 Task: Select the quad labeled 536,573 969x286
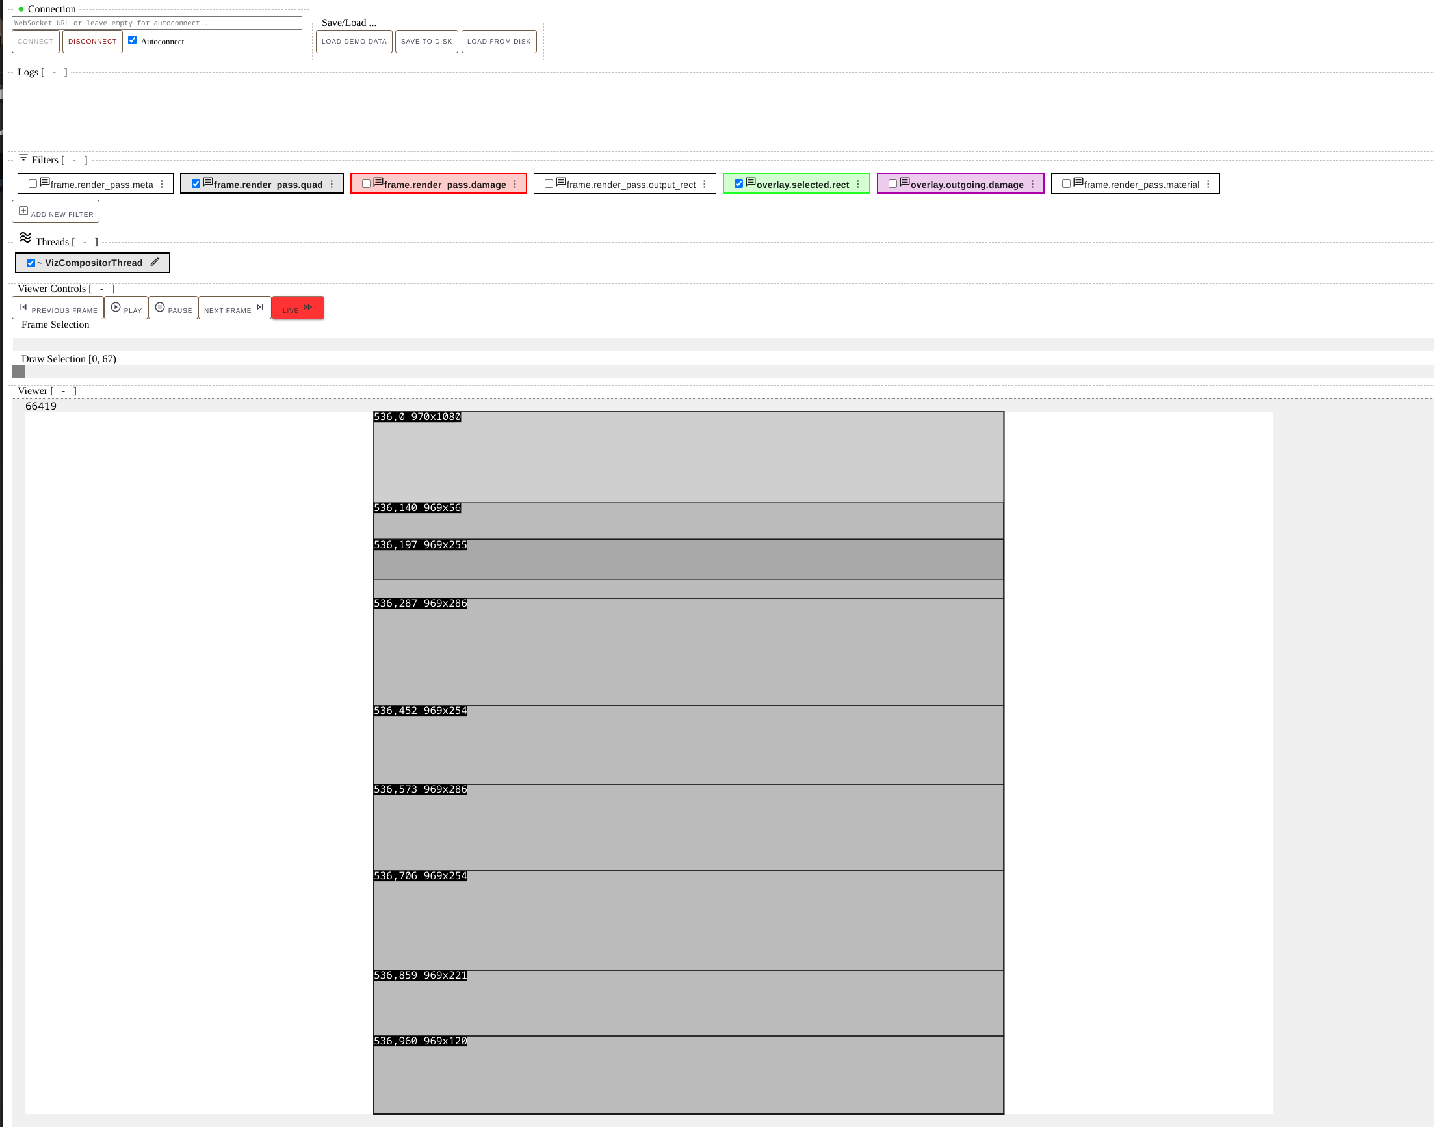688,827
